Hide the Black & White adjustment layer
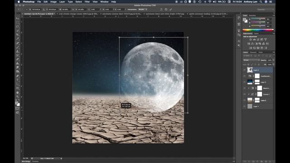The height and width of the screenshot is (163, 290). pos(245,88)
